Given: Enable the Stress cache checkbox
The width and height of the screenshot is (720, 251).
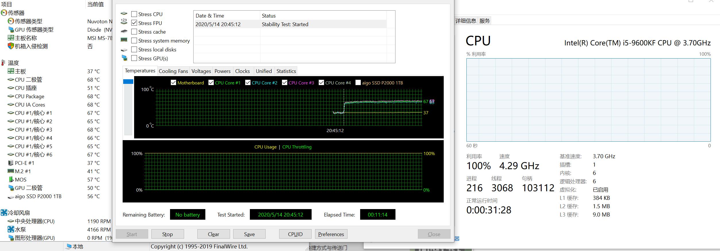Looking at the screenshot, I should (134, 32).
